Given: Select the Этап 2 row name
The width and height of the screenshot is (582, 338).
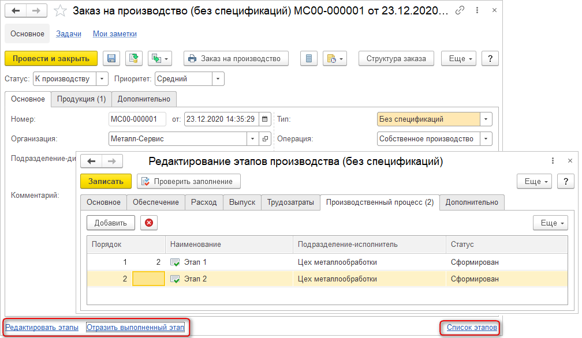Looking at the screenshot, I should click(195, 279).
